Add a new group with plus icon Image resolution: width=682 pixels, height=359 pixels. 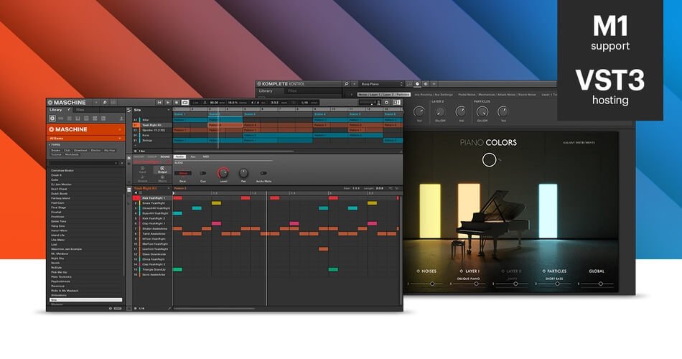click(135, 145)
